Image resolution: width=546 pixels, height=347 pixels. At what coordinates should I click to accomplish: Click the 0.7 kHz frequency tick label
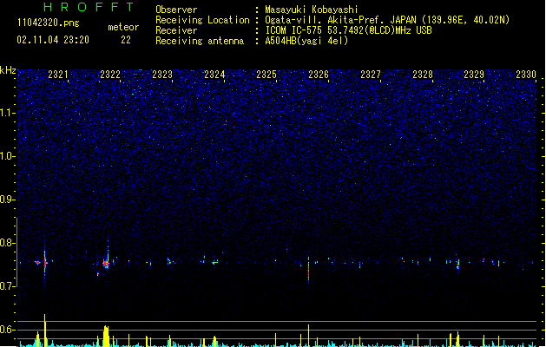click(7, 286)
